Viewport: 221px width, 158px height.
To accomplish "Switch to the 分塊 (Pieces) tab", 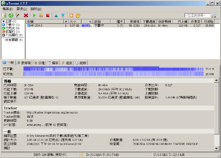I will (x=39, y=63).
